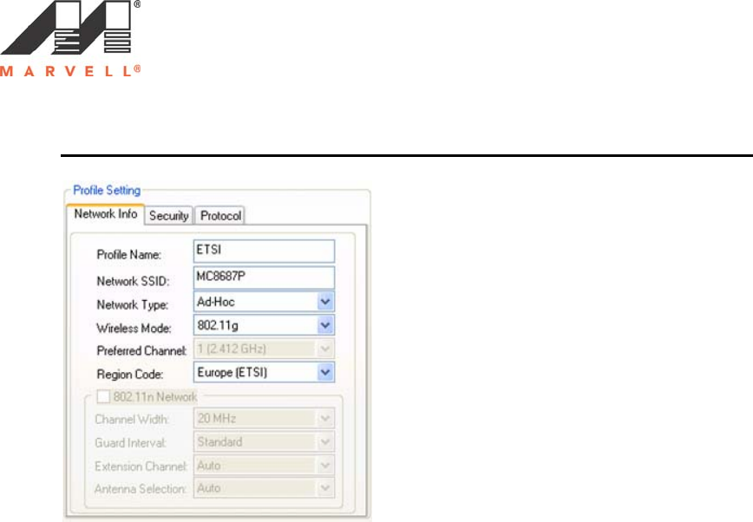Open the Wireless Mode dropdown
This screenshot has height=522, width=753.
tap(264, 325)
